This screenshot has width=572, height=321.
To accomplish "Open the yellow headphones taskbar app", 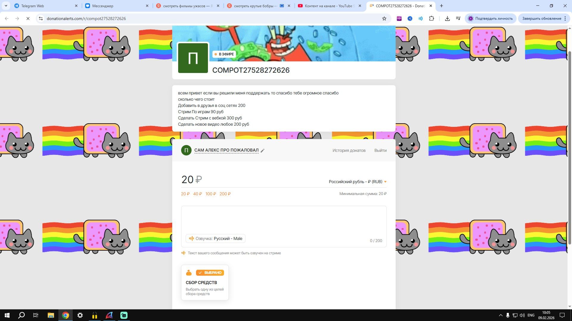I will [94, 315].
